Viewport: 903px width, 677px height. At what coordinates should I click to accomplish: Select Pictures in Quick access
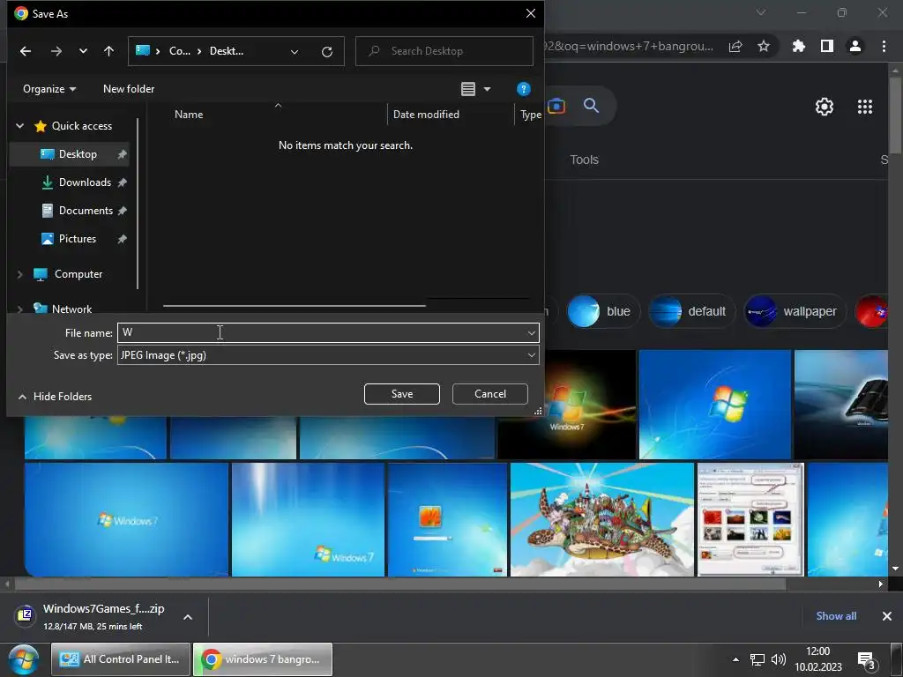click(x=77, y=239)
